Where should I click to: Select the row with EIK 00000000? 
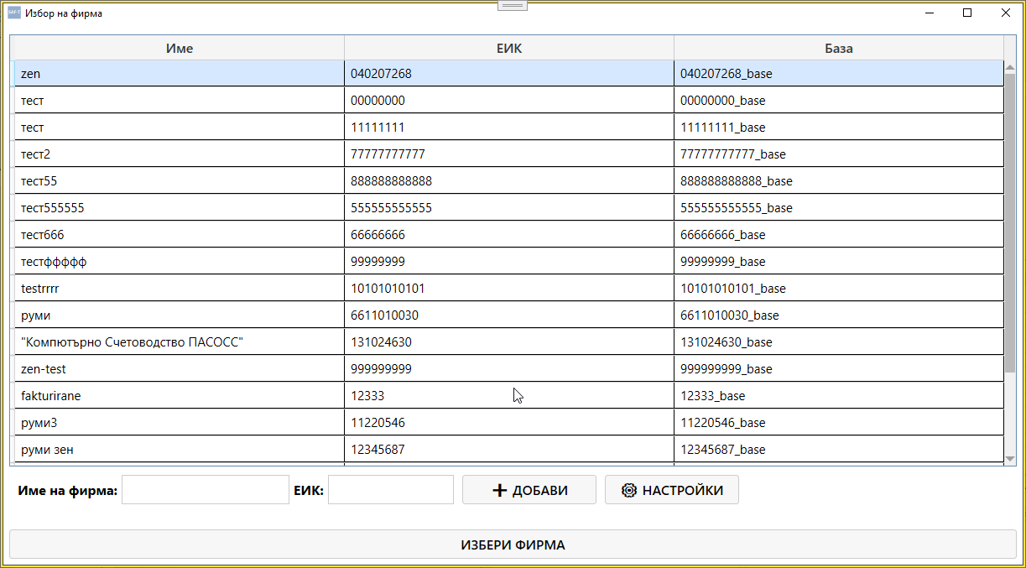tap(508, 101)
